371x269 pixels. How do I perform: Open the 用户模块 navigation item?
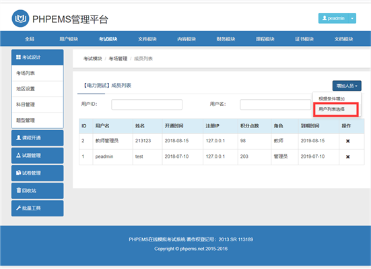pyautogui.click(x=69, y=39)
